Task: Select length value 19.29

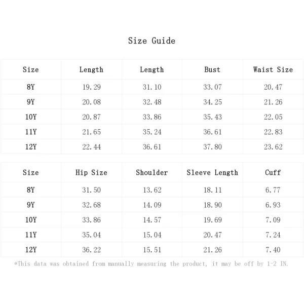Action: [x=92, y=87]
